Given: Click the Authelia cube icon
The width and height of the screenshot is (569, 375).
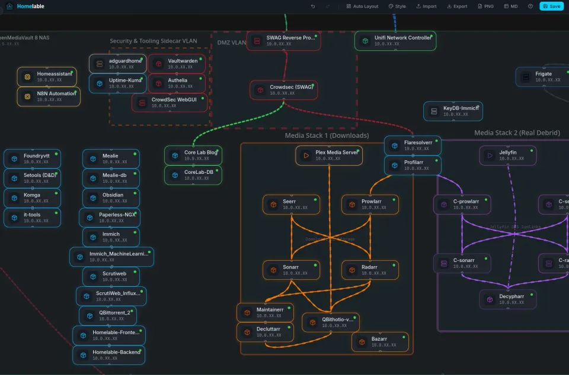Looking at the screenshot, I should coord(159,83).
